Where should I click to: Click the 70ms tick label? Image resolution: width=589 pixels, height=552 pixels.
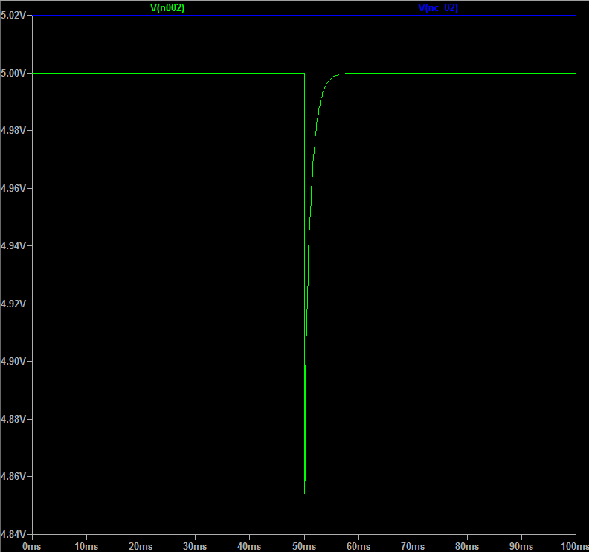coord(413,545)
